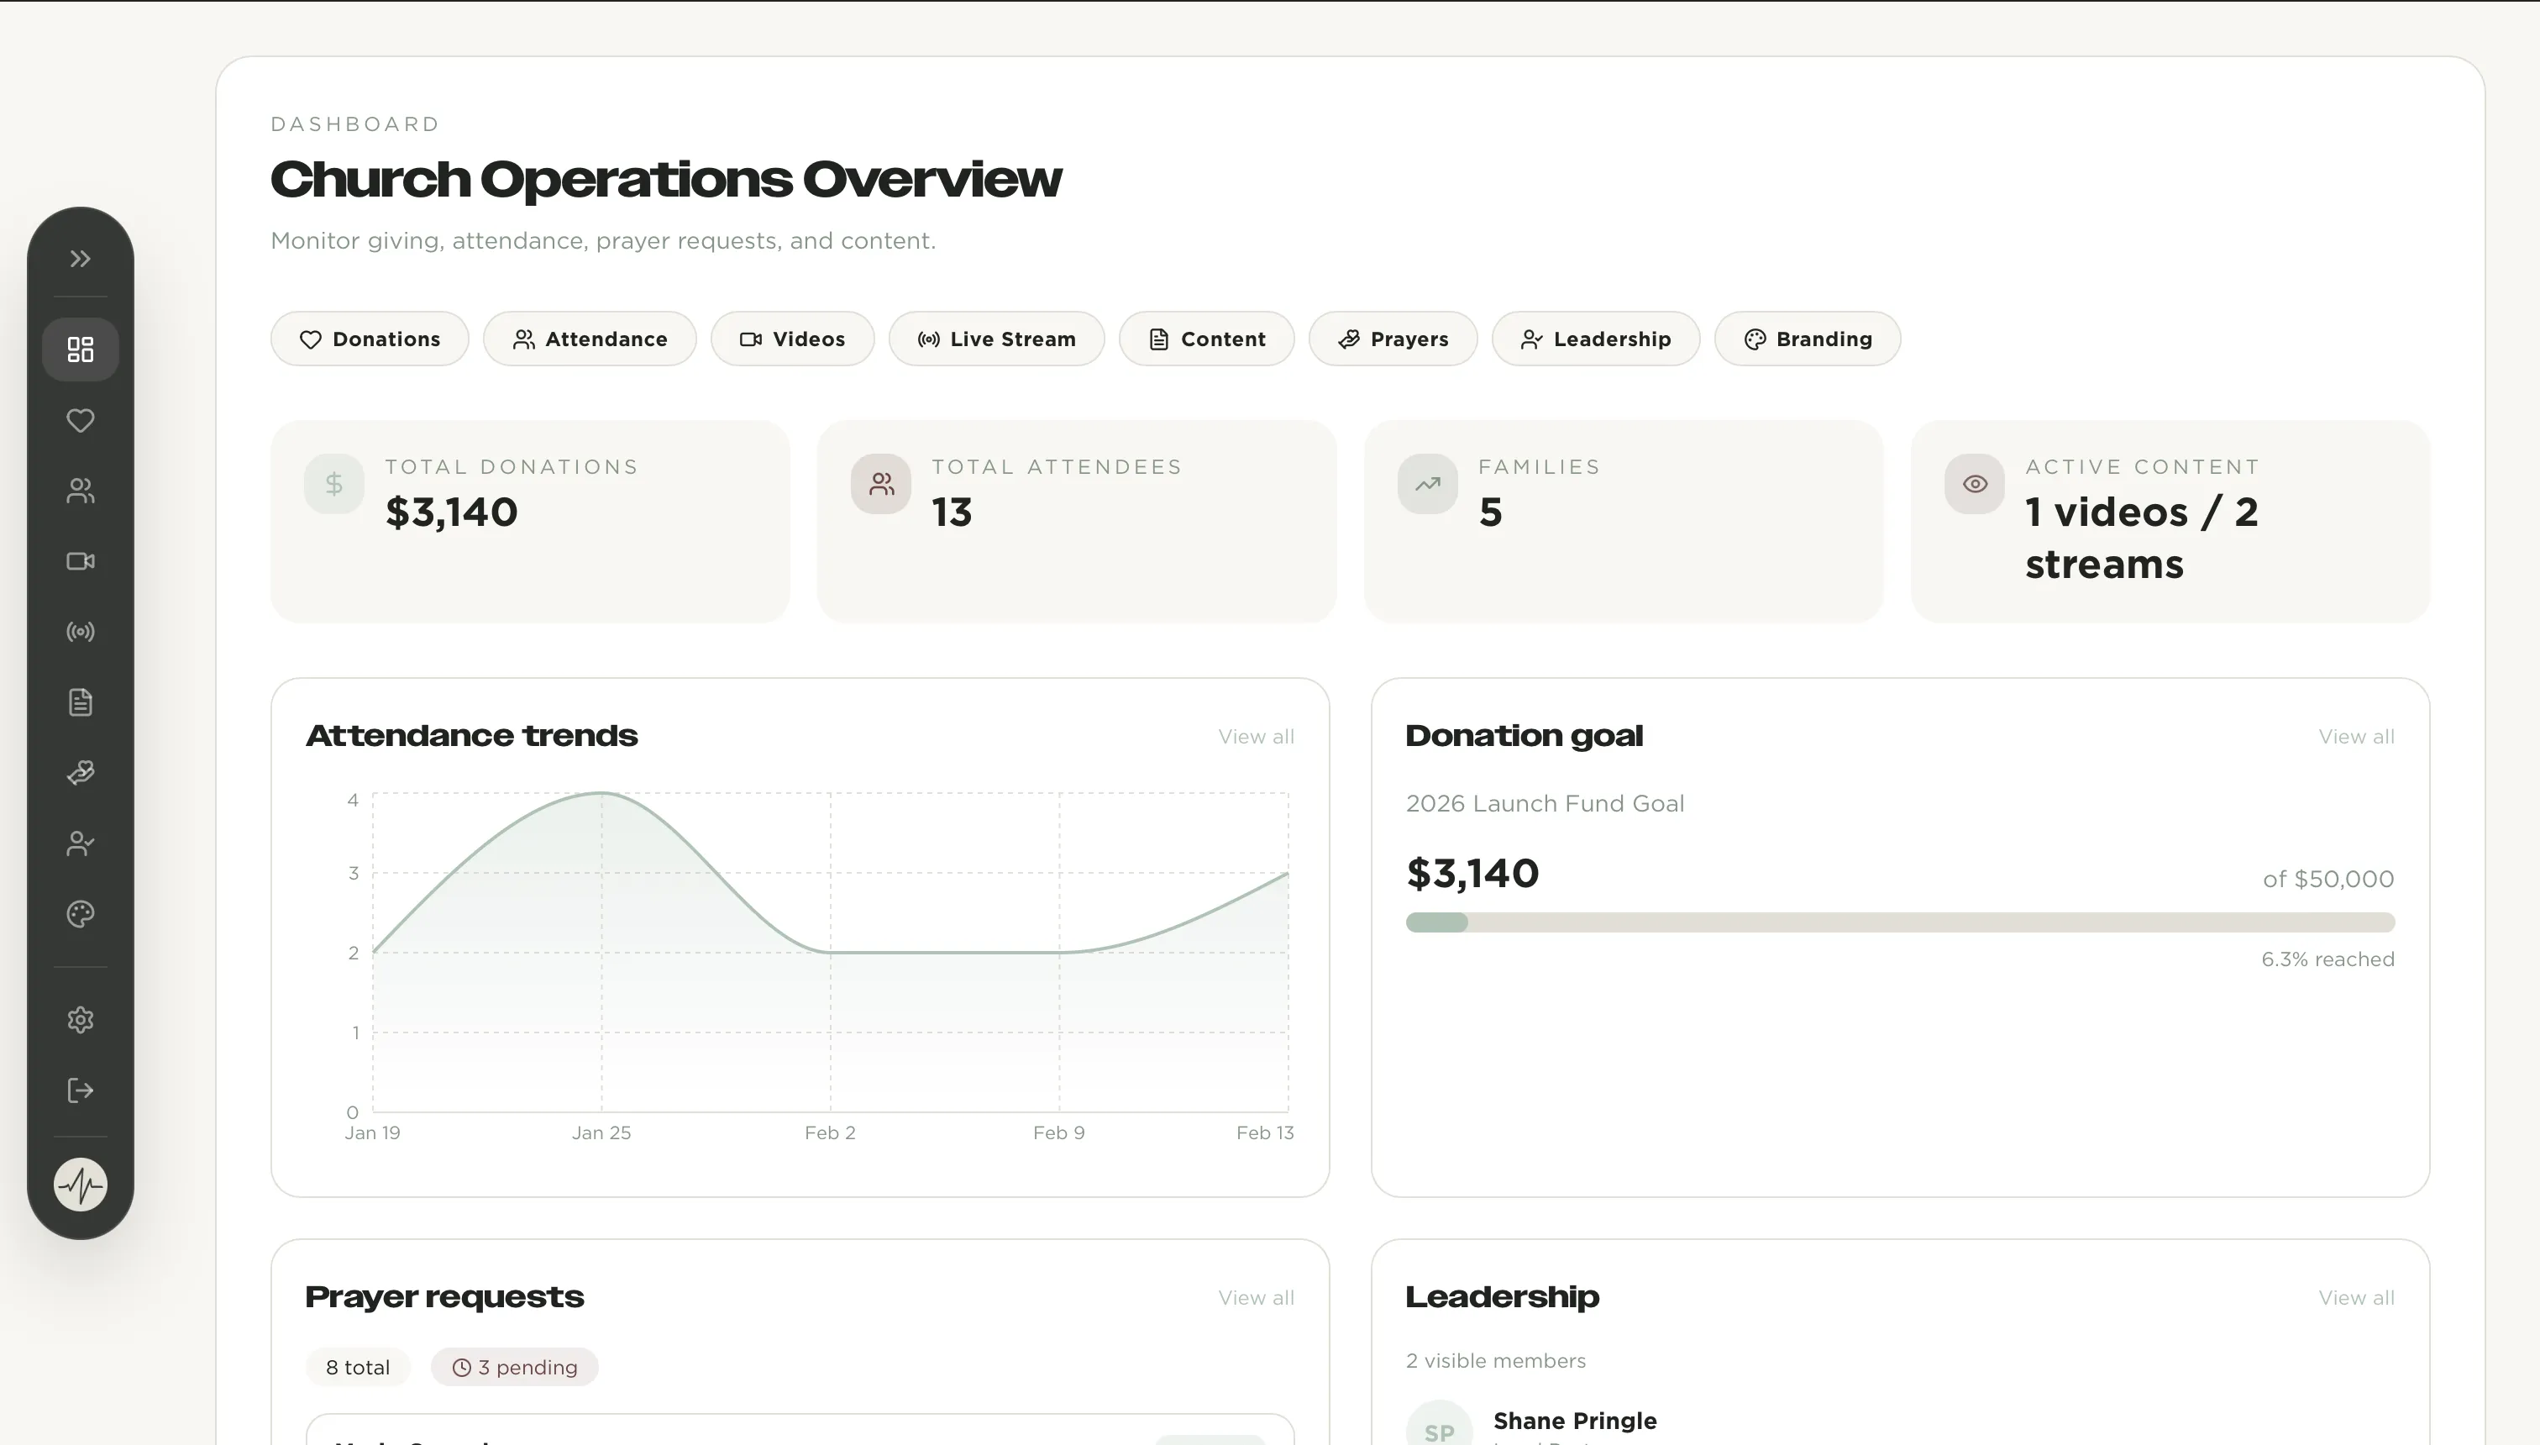Open the settings gear in the sidebar
This screenshot has height=1445, width=2540.
81,1019
